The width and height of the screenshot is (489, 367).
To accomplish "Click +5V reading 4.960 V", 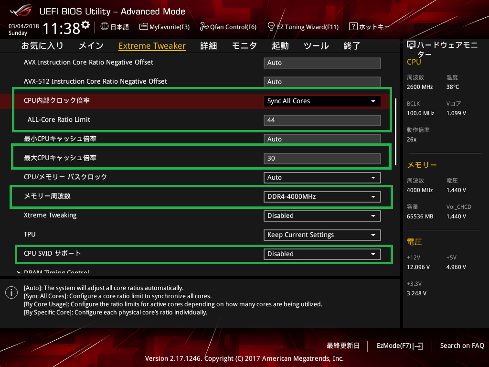I will 456,267.
